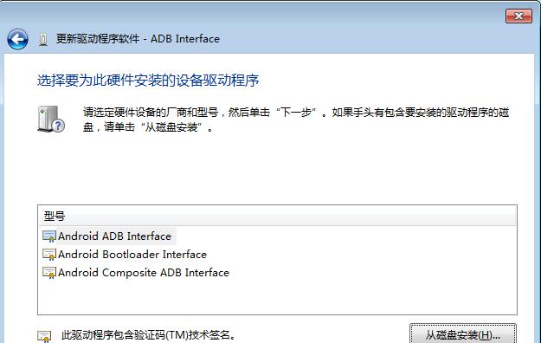Click the window title 更新驱动程序软件 - ADB Interface

pyautogui.click(x=138, y=39)
